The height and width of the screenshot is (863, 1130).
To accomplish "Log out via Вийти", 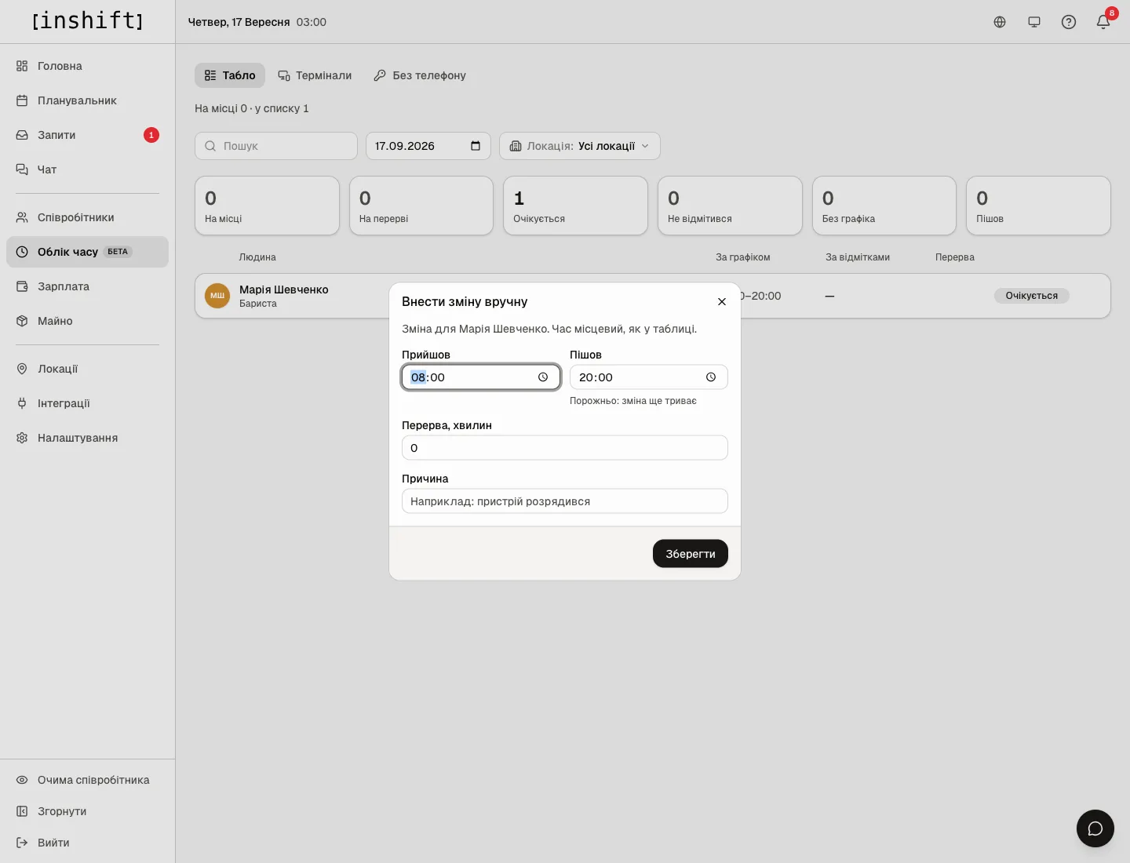I will [87, 843].
